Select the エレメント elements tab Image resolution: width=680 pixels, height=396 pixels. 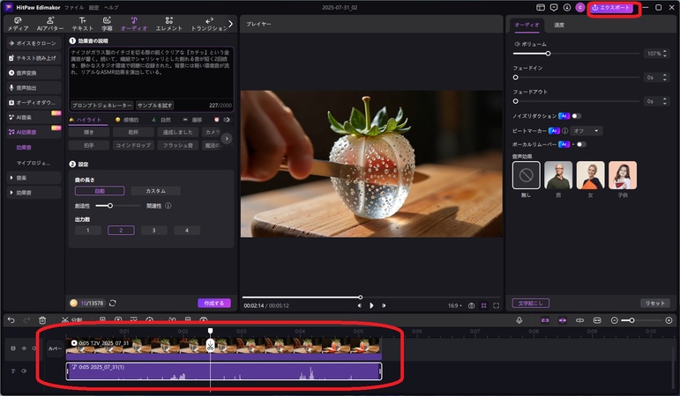[x=168, y=24]
